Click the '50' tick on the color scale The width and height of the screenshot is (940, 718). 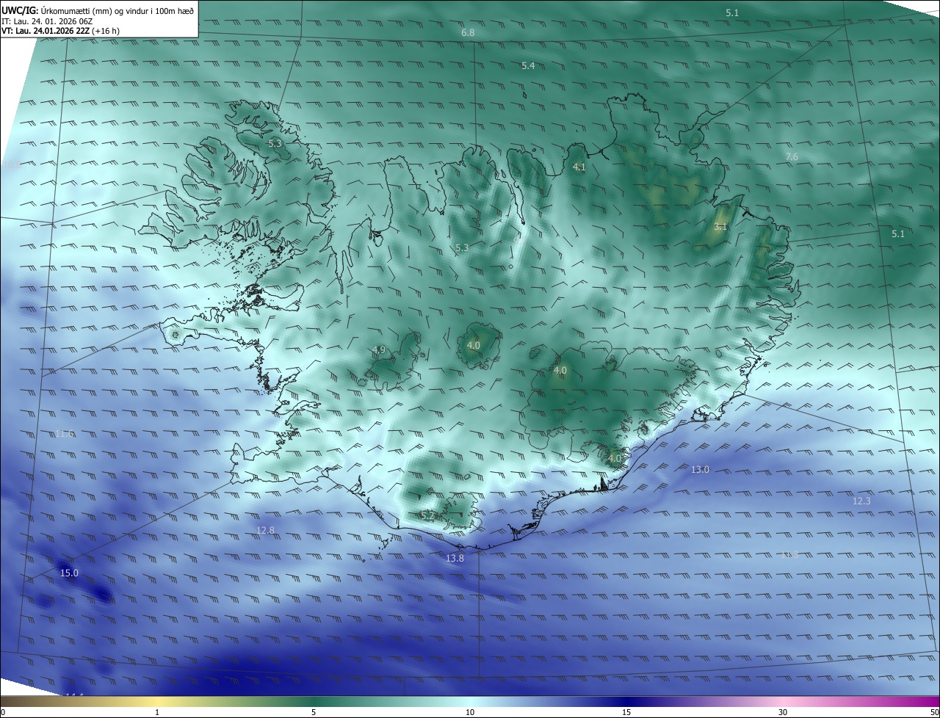pyautogui.click(x=934, y=713)
